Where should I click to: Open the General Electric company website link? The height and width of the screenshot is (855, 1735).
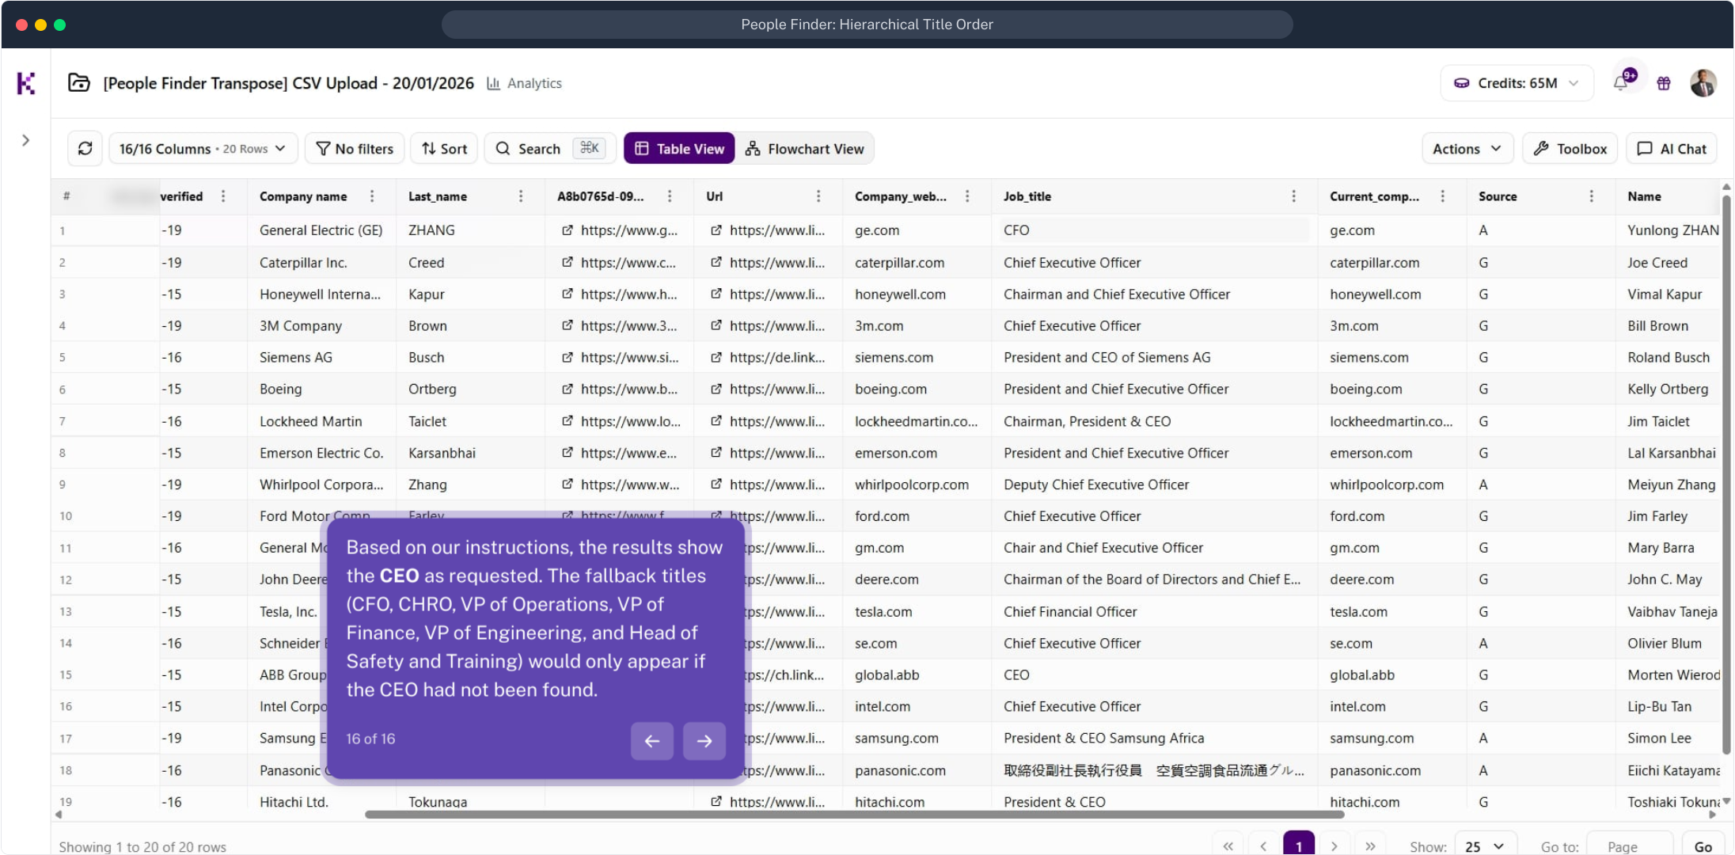(620, 230)
